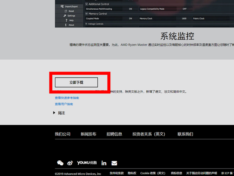Screen dimensions: 234x176
Task: Open 我们公司 in footer menu
Action: (x=63, y=134)
